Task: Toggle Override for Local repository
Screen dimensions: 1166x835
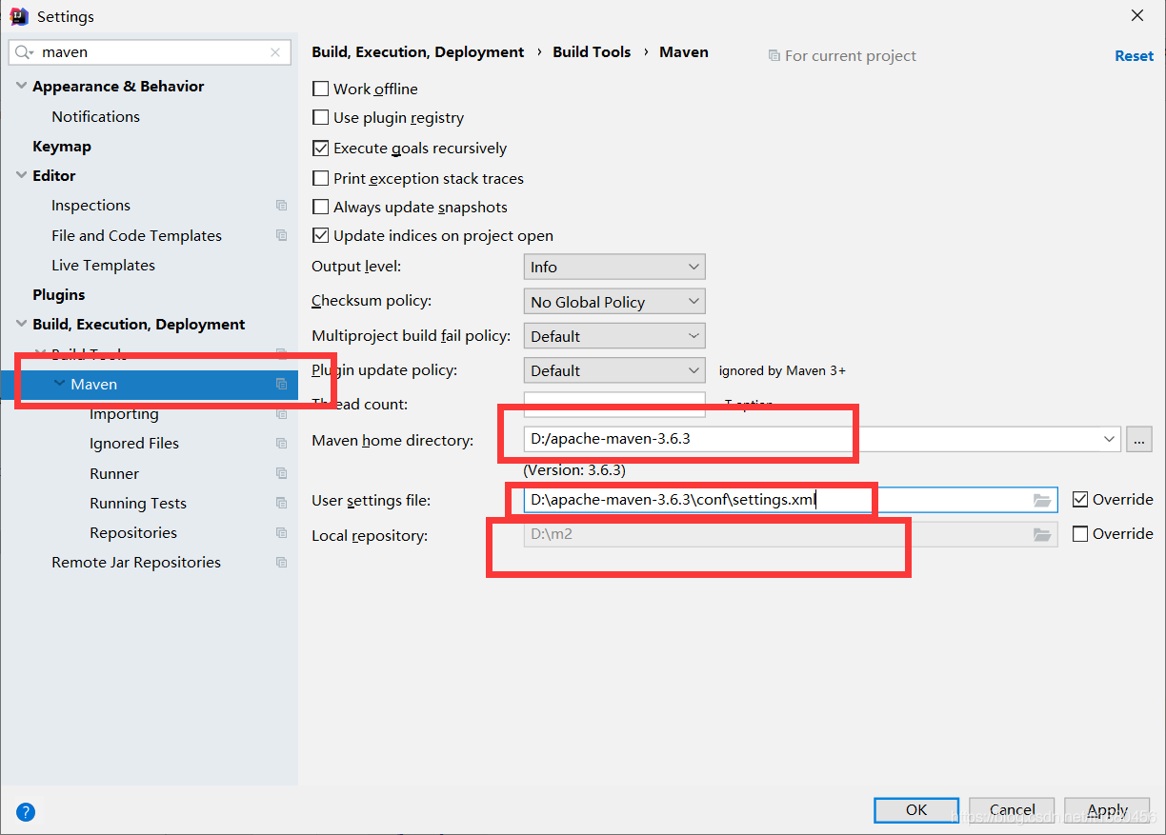Action: 1080,534
